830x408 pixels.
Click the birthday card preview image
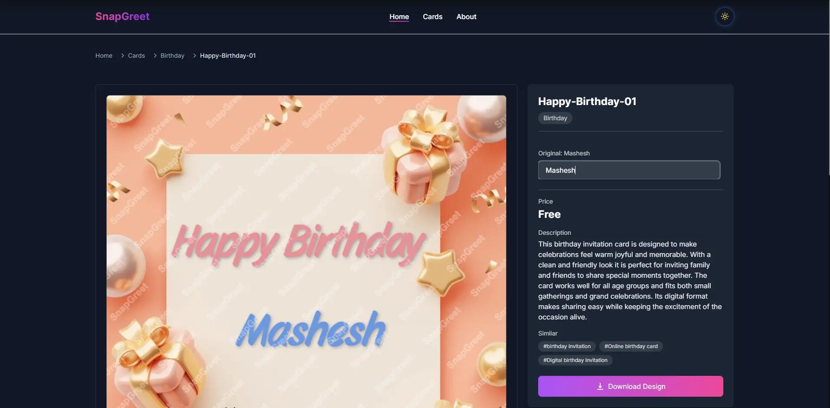(306, 252)
